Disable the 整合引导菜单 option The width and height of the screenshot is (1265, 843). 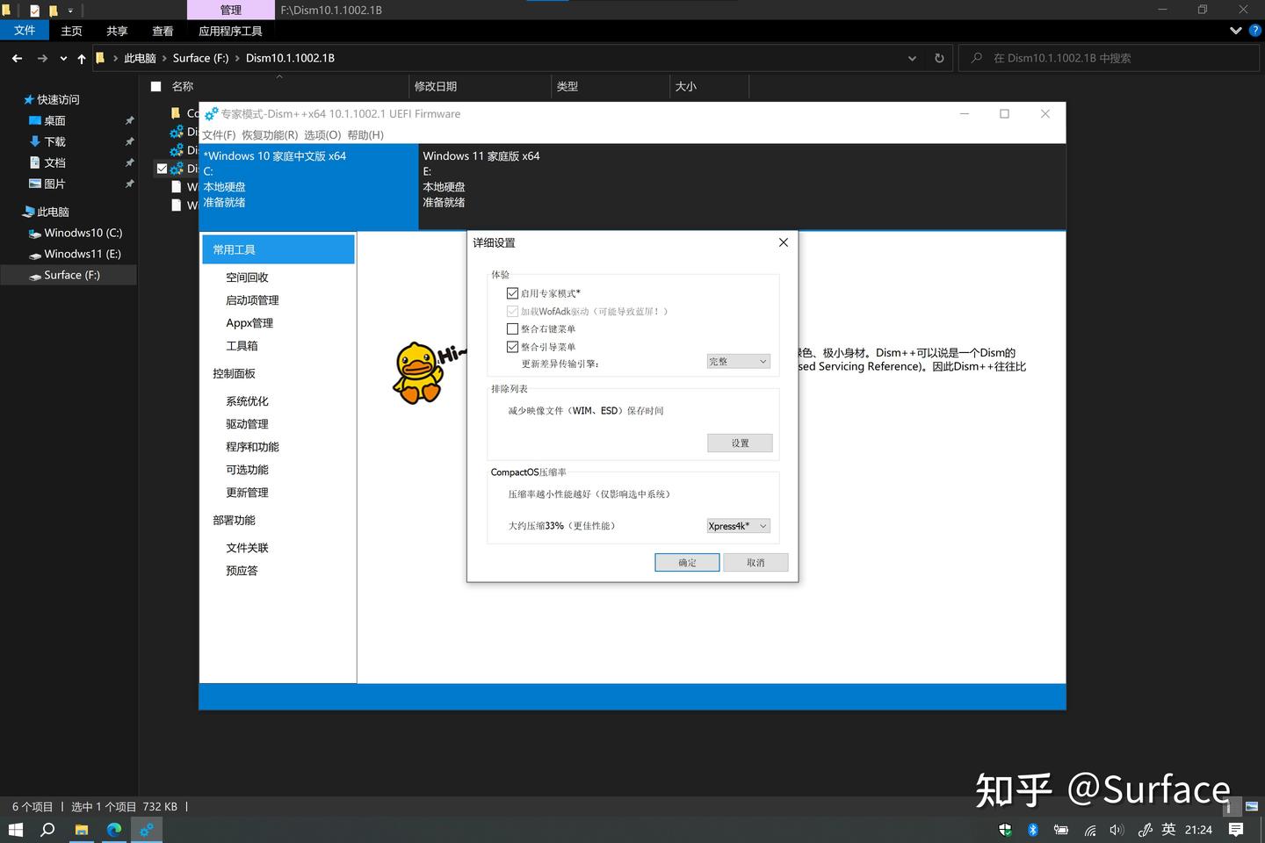click(x=512, y=346)
